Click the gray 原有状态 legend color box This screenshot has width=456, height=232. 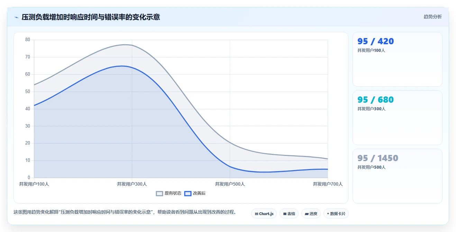click(159, 193)
